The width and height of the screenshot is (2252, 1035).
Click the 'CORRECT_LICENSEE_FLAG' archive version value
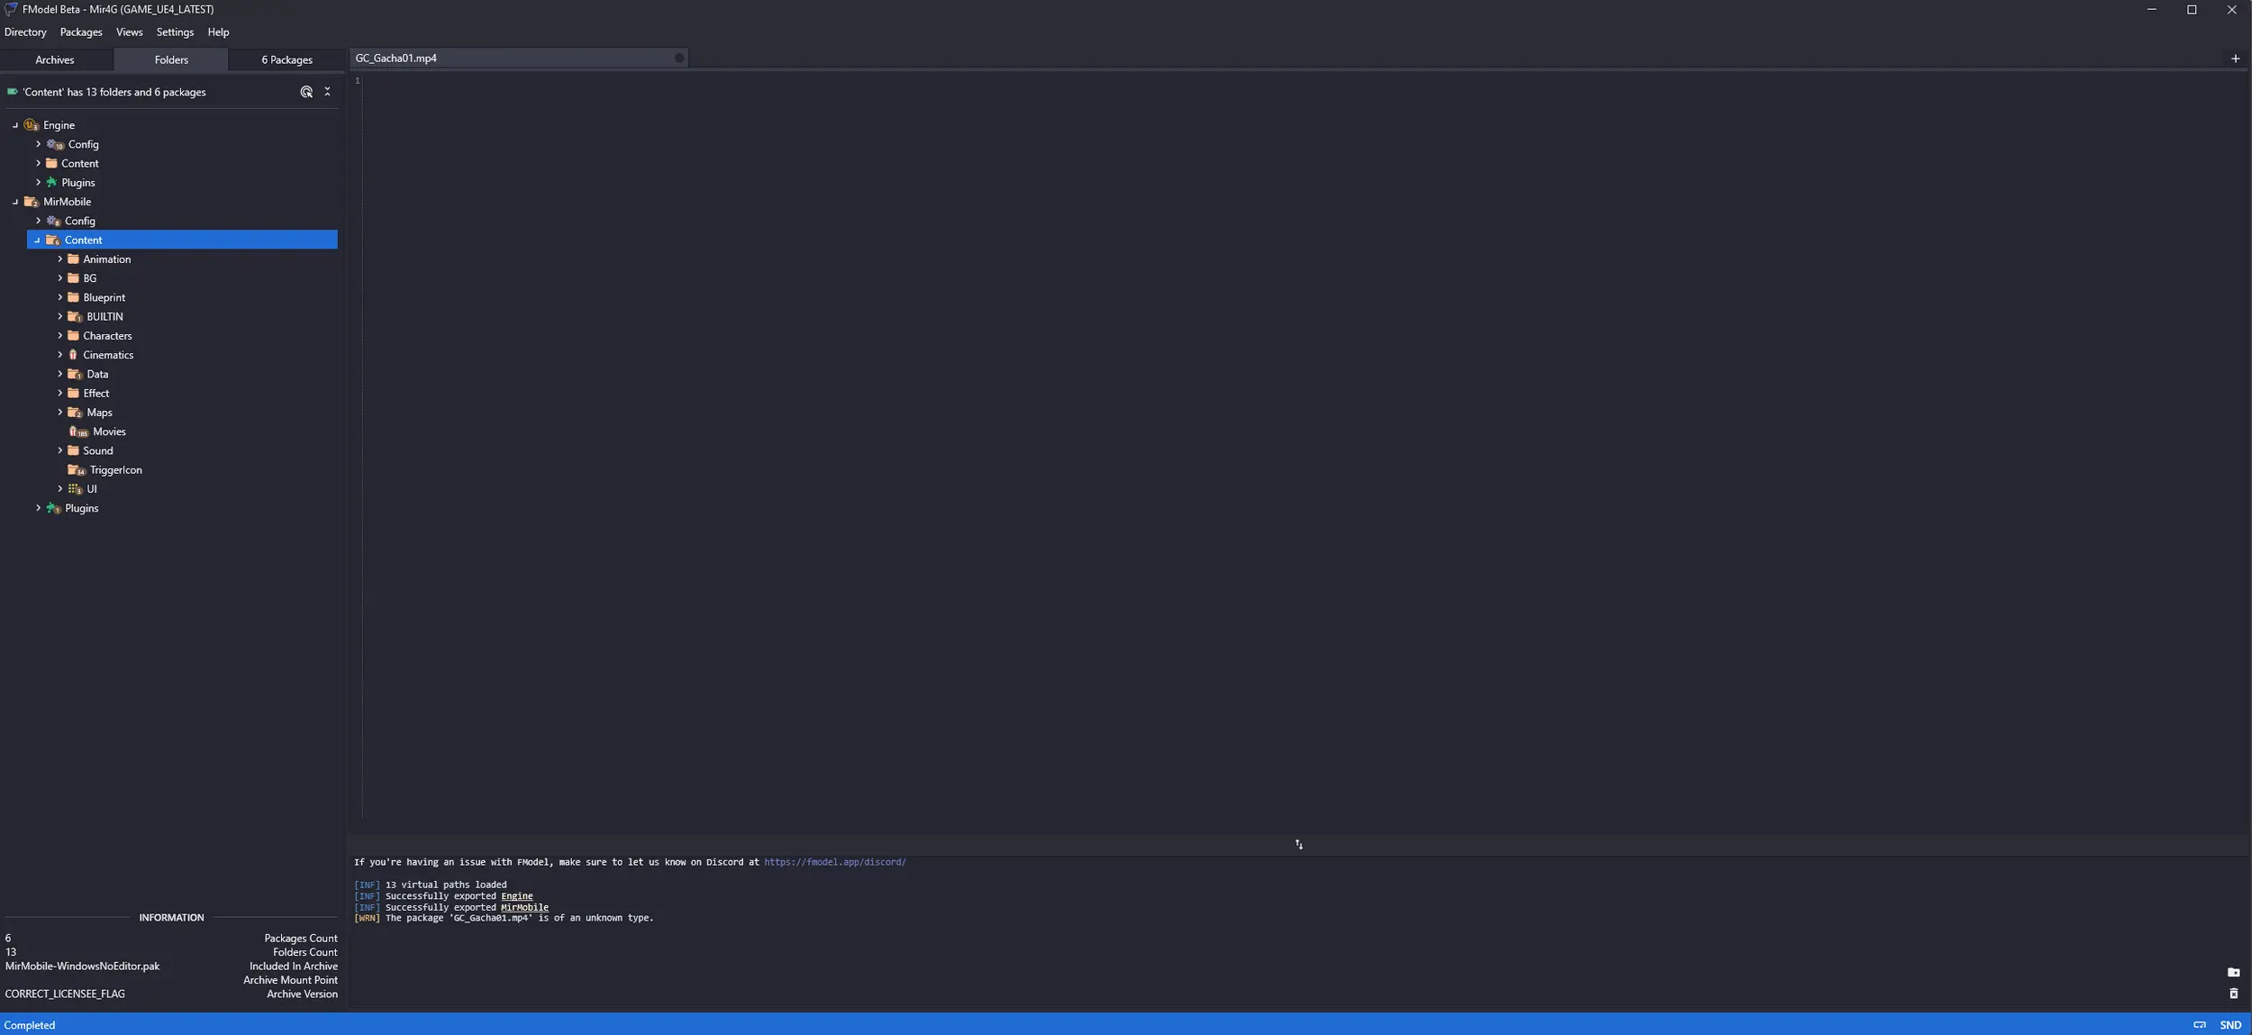click(x=65, y=994)
